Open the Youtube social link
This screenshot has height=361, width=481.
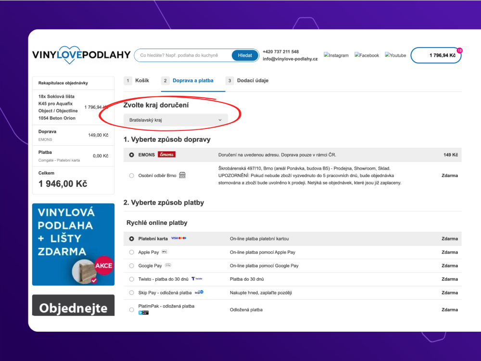395,55
